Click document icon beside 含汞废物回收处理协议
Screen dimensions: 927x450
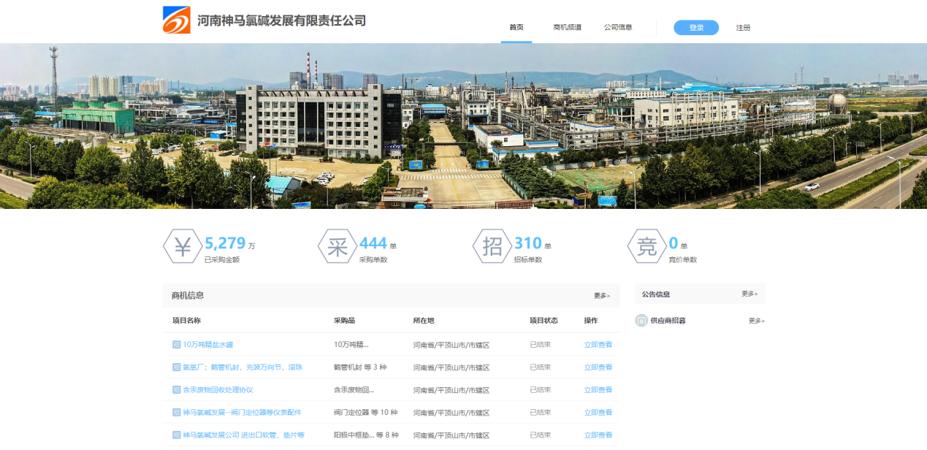point(176,390)
